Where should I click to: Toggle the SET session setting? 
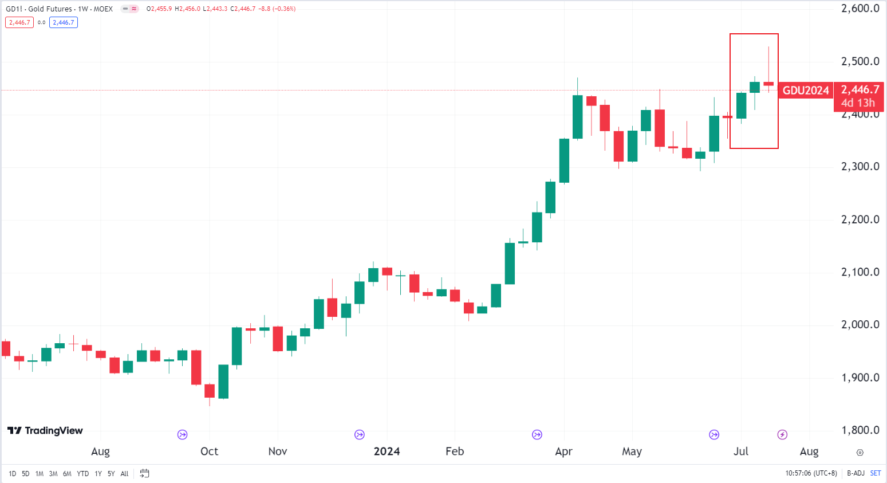876,473
